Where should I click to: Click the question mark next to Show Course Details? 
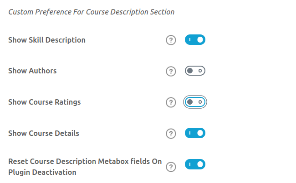(x=171, y=134)
